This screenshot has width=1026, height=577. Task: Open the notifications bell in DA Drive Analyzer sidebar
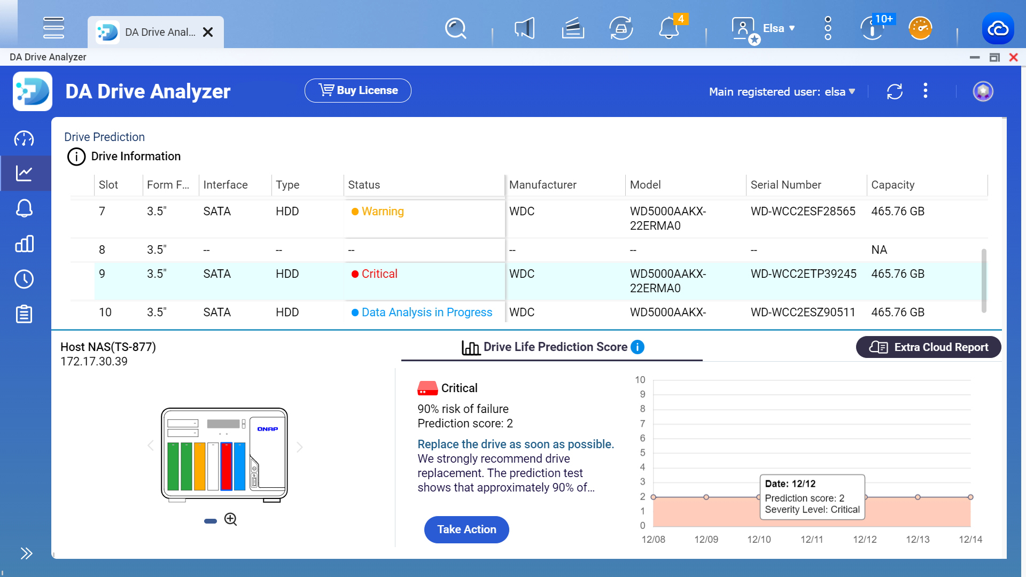pos(25,208)
